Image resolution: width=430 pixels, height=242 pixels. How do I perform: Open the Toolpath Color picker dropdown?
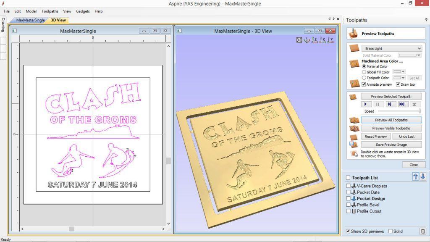click(x=399, y=78)
